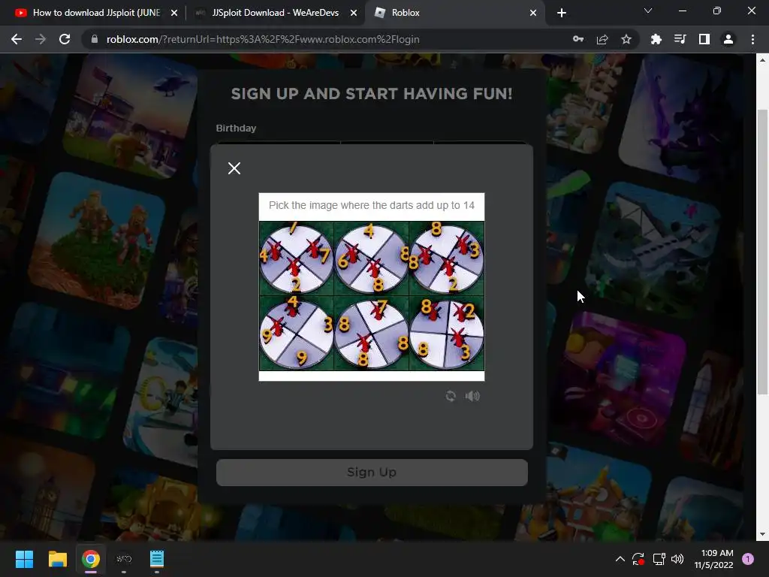Open the Extensions puzzle menu
Viewport: 769px width, 577px height.
tap(656, 39)
